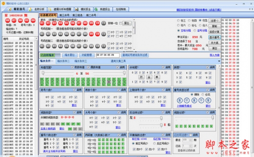
Task: Select red ball 01 in the kill-number row
Action: pos(42,23)
